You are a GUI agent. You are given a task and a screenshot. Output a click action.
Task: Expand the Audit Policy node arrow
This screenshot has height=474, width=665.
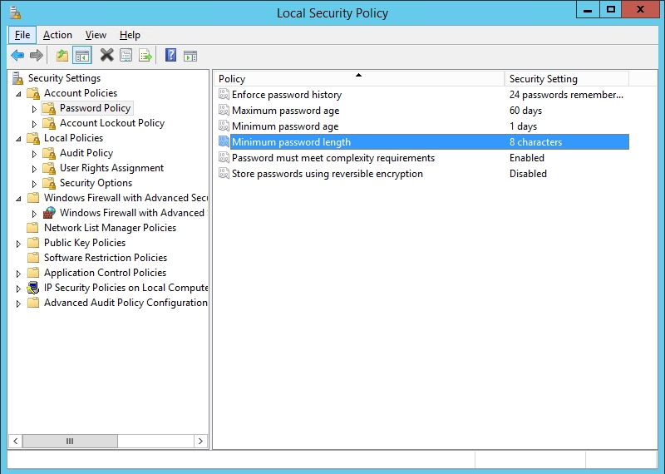[x=34, y=154]
